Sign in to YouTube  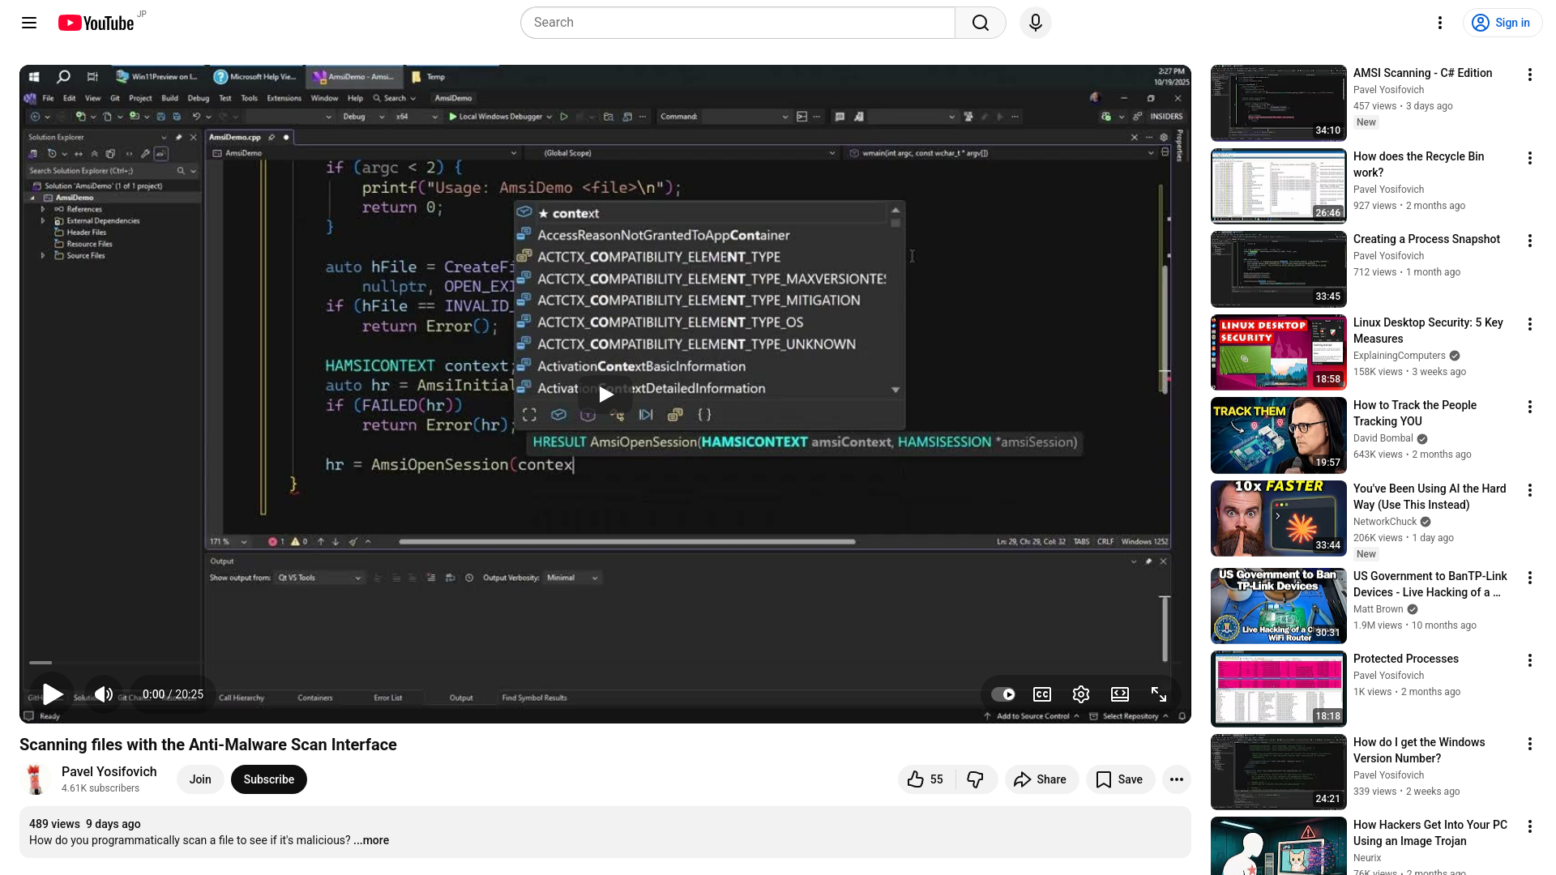tap(1502, 23)
